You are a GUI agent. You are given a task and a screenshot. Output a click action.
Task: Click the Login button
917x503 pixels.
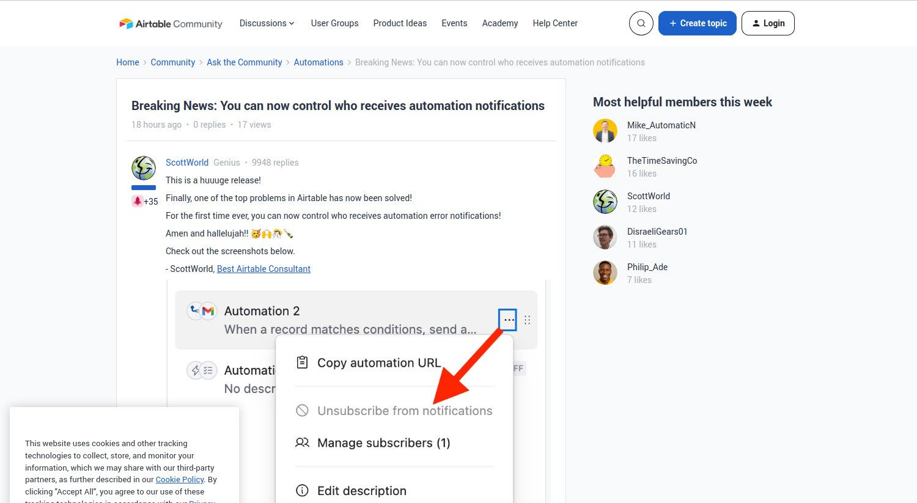coord(768,23)
